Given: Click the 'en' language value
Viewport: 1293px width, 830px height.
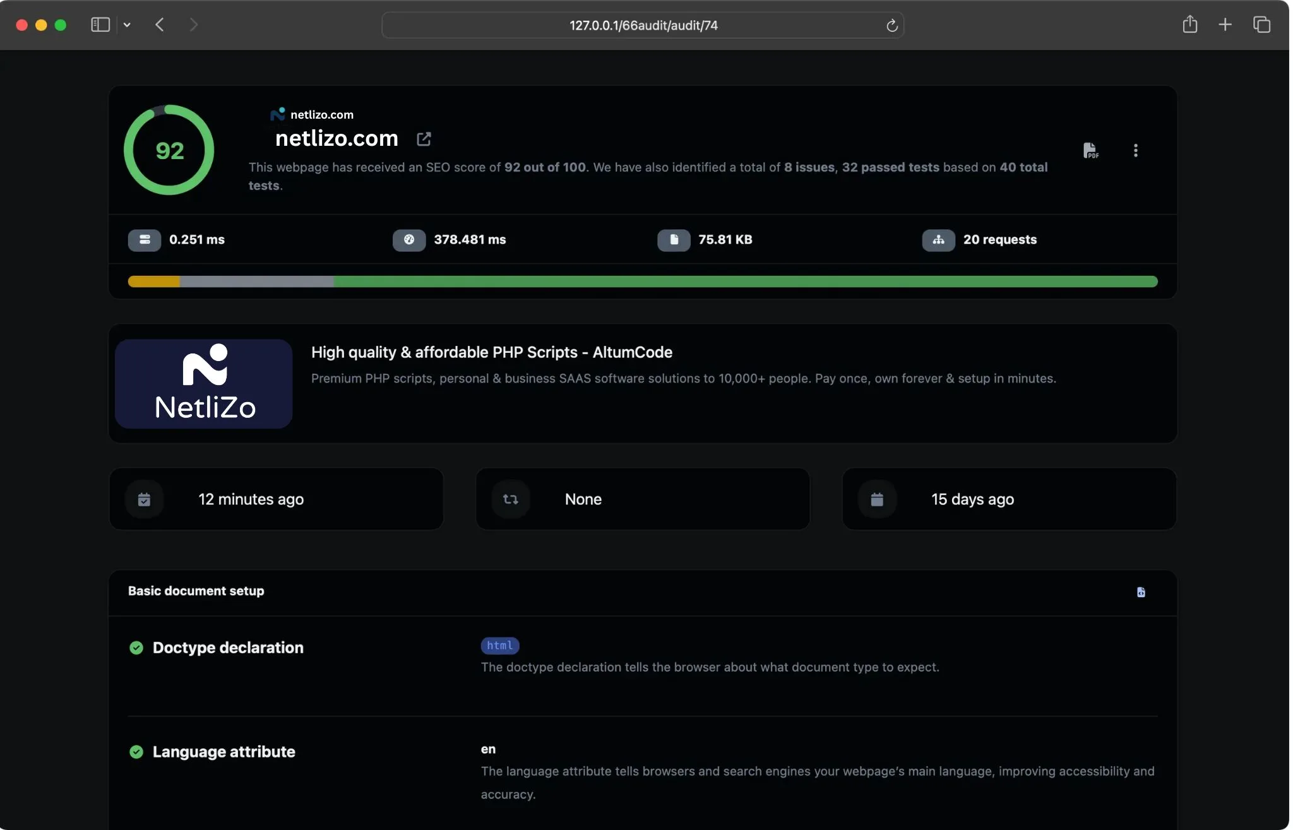Looking at the screenshot, I should (488, 749).
